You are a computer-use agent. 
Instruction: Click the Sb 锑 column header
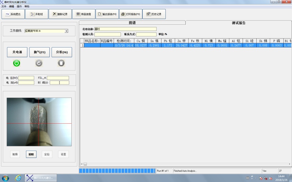click(x=263, y=41)
